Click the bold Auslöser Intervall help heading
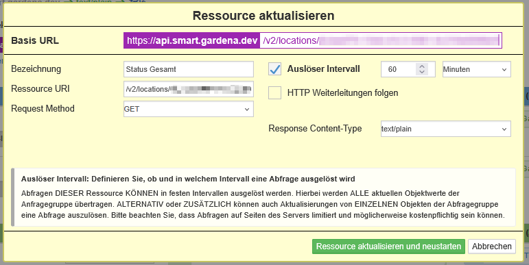Image resolution: width=529 pixels, height=265 pixels. coord(188,179)
